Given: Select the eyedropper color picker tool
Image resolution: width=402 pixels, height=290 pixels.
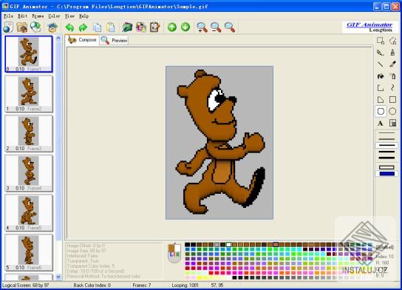Looking at the screenshot, I should tap(392, 64).
